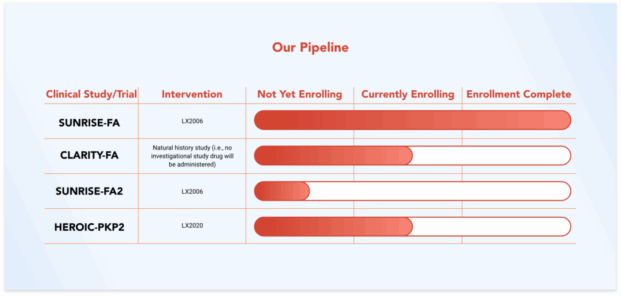The width and height of the screenshot is (621, 296).
Task: Open the SUNRISE-FA study name
Action: 89,122
